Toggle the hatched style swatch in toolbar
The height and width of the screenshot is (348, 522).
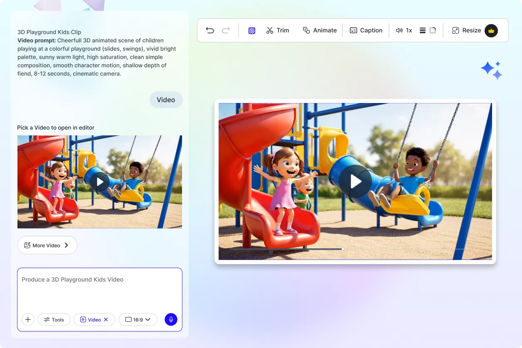[251, 30]
